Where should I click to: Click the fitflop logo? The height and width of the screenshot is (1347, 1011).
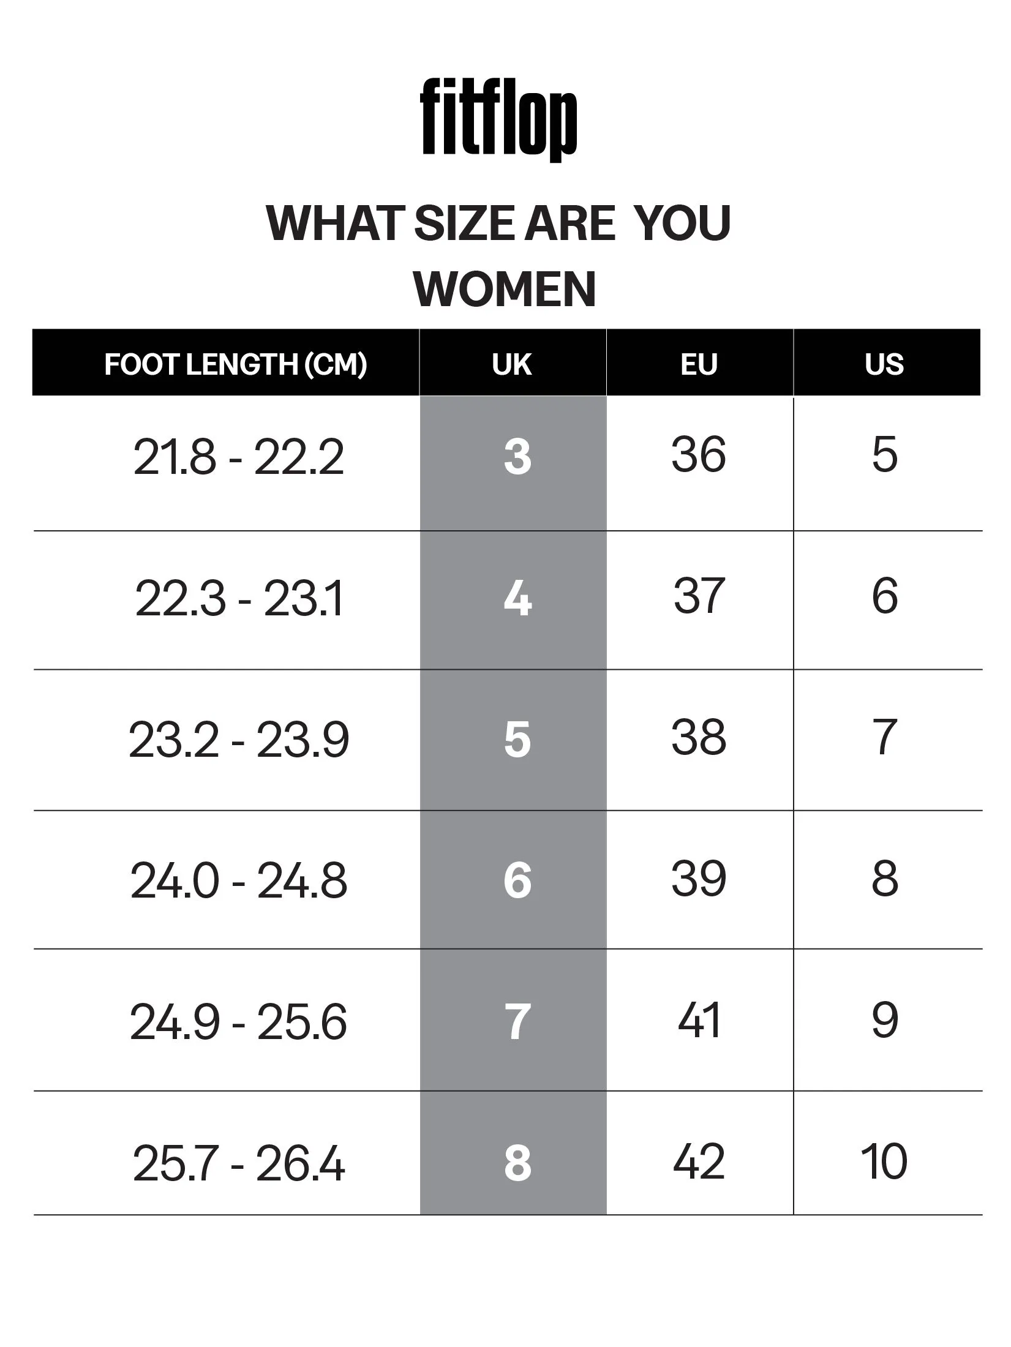(x=498, y=119)
